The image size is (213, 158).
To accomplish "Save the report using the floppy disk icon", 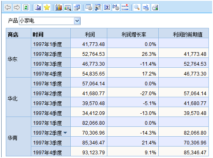I will coord(38,7).
